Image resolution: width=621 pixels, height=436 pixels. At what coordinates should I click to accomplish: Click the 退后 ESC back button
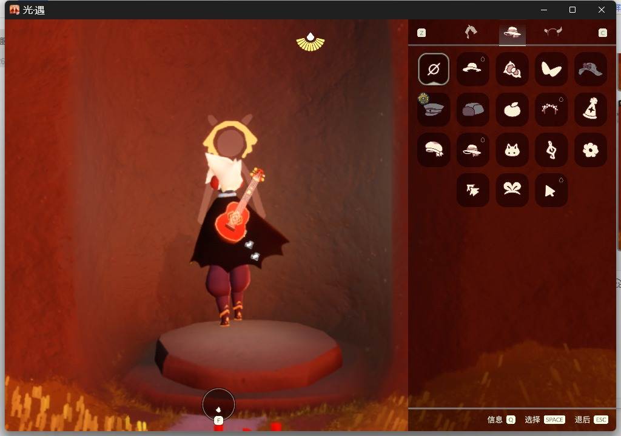coord(591,420)
